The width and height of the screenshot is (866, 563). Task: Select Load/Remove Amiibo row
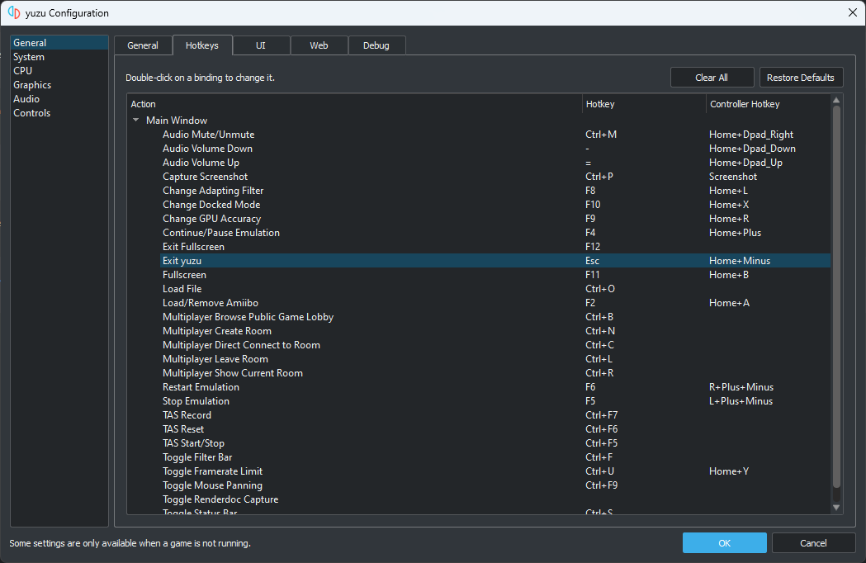click(x=495, y=303)
